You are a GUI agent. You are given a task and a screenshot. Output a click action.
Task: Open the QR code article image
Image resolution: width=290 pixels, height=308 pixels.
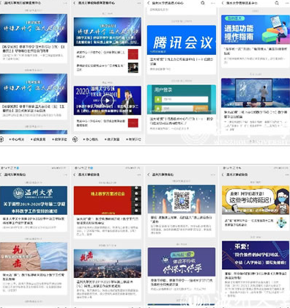click(x=182, y=199)
